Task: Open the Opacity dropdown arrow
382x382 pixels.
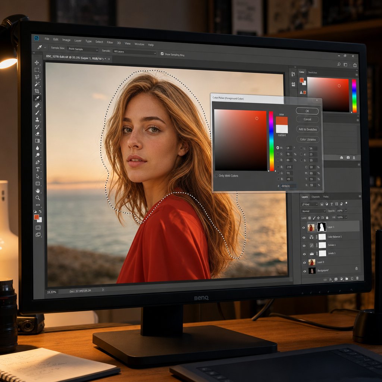Action: pos(346,210)
